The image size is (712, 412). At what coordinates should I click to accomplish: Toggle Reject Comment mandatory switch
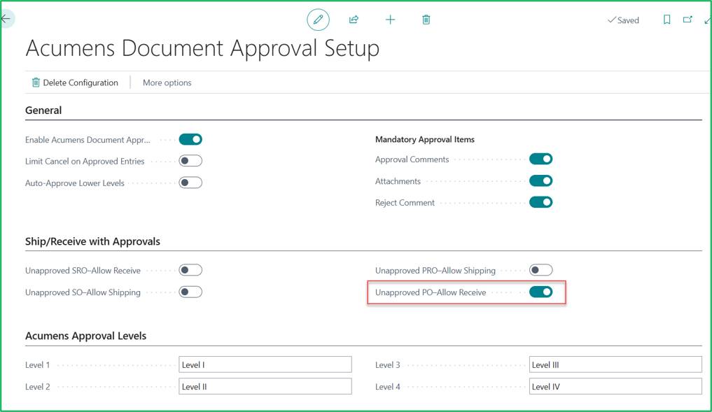540,202
